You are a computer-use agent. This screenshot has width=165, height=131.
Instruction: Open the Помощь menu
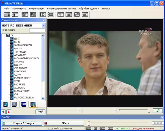(x=106, y=9)
